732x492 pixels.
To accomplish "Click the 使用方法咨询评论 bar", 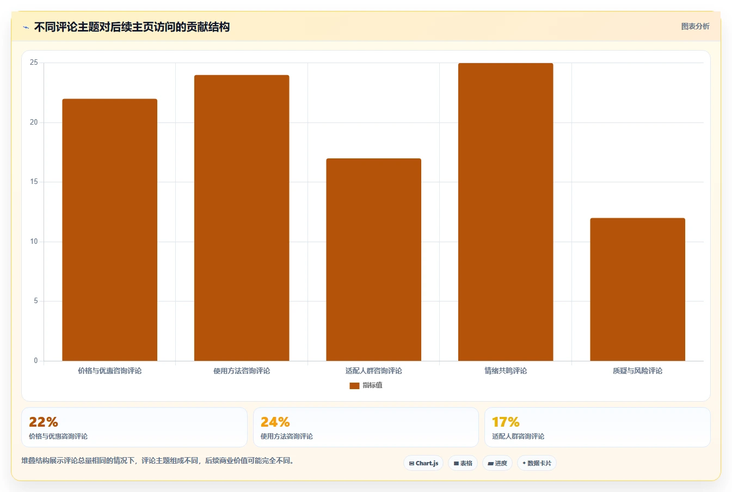I will (x=242, y=218).
